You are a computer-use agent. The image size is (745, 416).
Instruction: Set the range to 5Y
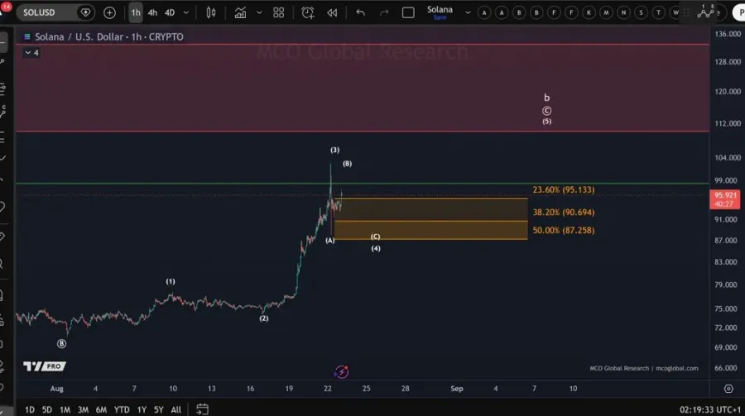[158, 409]
